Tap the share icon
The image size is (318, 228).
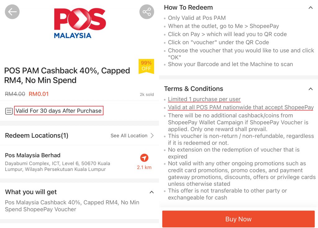pyautogui.click(x=147, y=12)
